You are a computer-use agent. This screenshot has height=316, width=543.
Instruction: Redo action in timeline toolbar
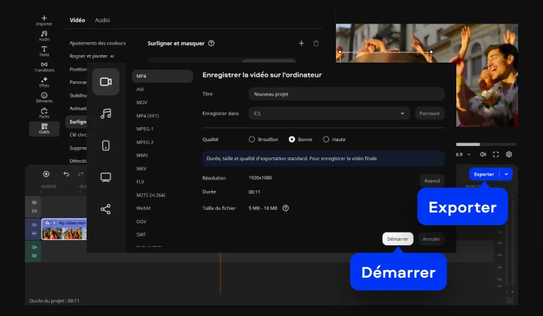(x=81, y=174)
